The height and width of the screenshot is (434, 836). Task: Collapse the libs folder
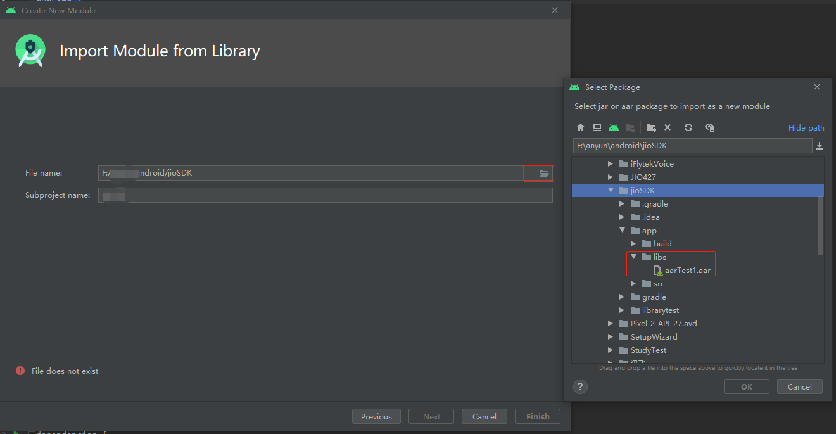pyautogui.click(x=633, y=257)
